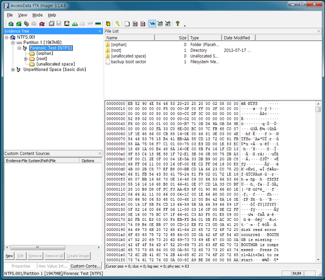Sort file list by Type column
325x280 pixels.
(x=205, y=38)
